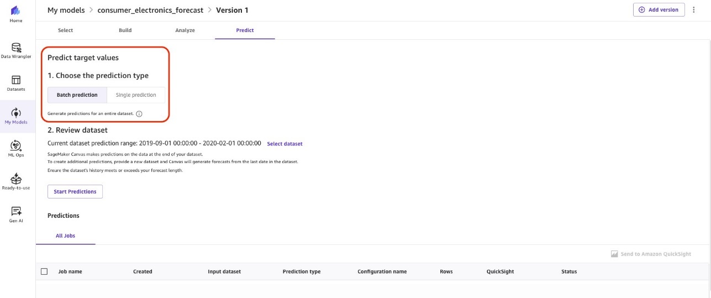Click '1. Choose the prediction type' heading
Screen dimensions: 711x298
98,76
